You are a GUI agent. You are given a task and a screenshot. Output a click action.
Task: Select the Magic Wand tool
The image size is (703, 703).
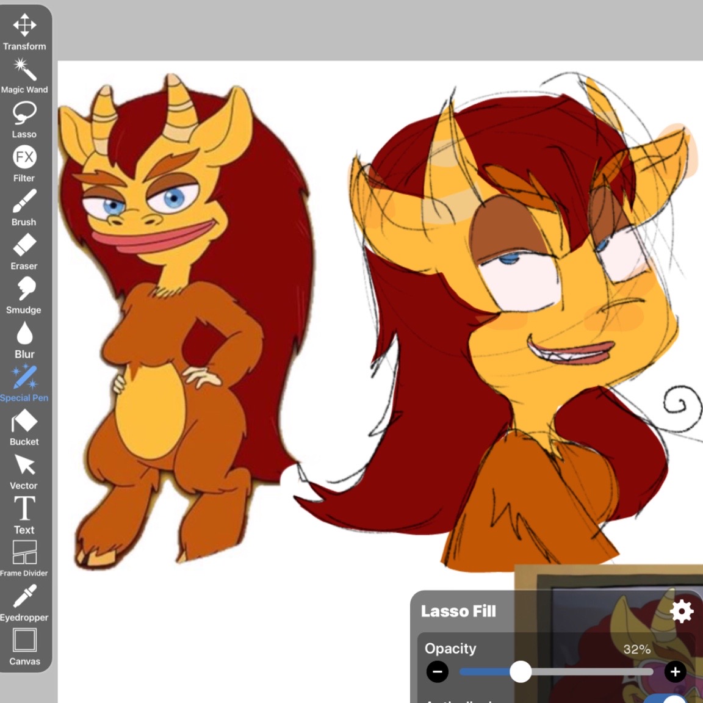point(24,75)
